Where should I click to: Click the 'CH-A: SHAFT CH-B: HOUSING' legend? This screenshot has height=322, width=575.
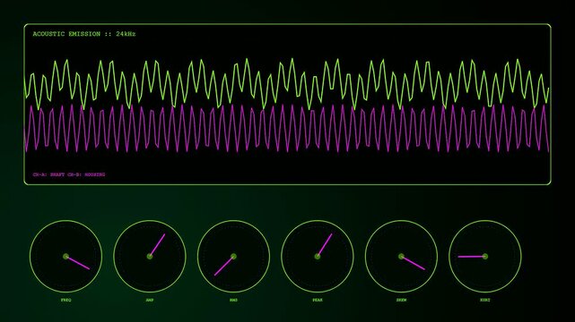[x=69, y=174]
